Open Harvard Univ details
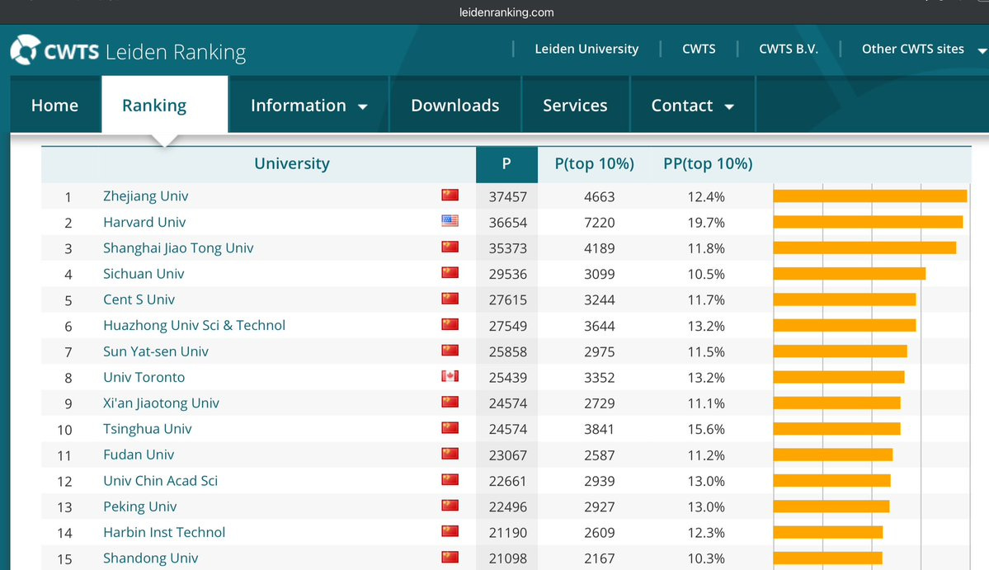Screen dimensions: 989x570 [144, 222]
